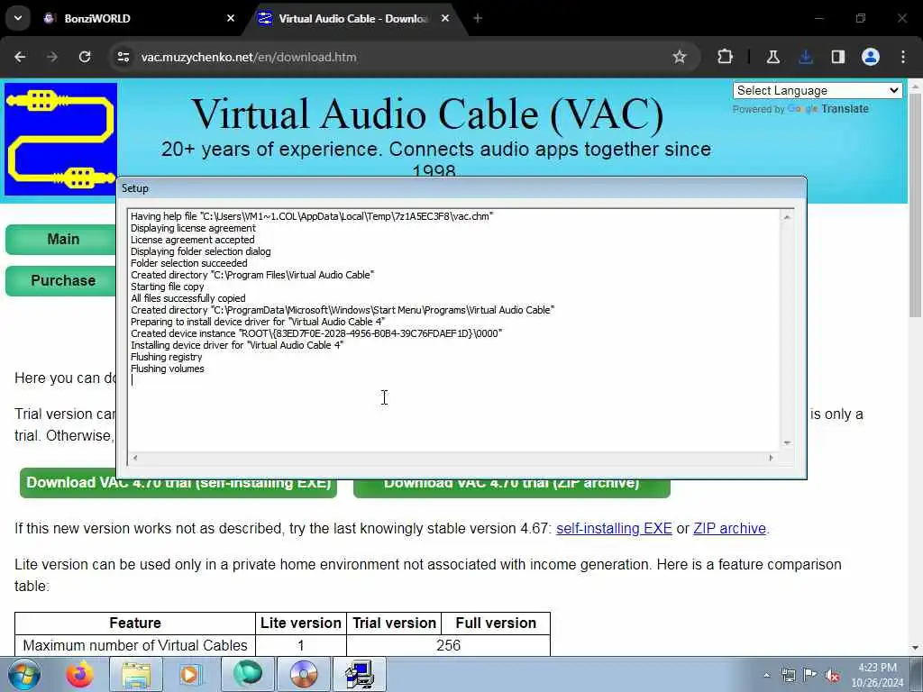Image resolution: width=923 pixels, height=692 pixels.
Task: Go back to the previous page
Action: click(x=20, y=57)
